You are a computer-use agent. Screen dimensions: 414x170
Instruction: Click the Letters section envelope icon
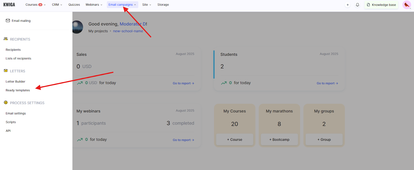click(x=6, y=71)
